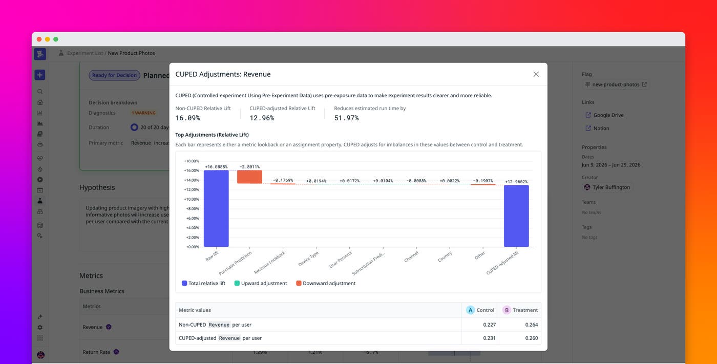
Task: Toggle Upward adjustment legend item
Action: [x=261, y=283]
